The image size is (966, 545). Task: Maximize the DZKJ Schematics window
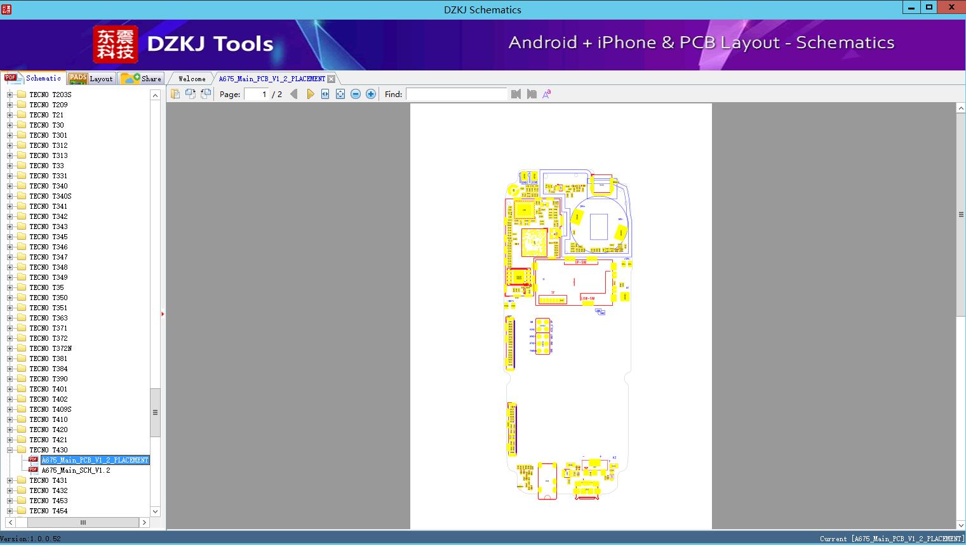point(929,7)
